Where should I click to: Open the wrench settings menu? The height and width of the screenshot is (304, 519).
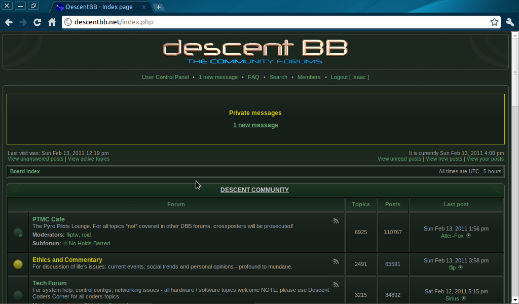(x=510, y=22)
